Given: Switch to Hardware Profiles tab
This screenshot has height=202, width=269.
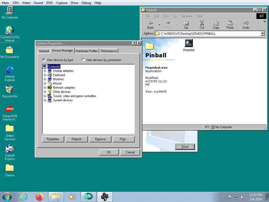Looking at the screenshot, I should point(87,51).
